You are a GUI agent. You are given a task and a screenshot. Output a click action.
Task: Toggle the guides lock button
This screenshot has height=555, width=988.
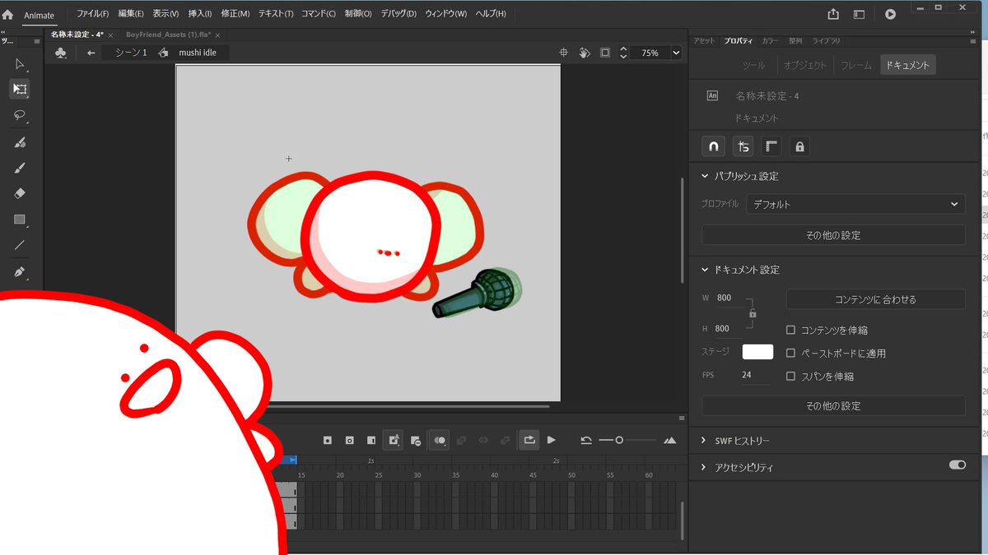pos(799,146)
